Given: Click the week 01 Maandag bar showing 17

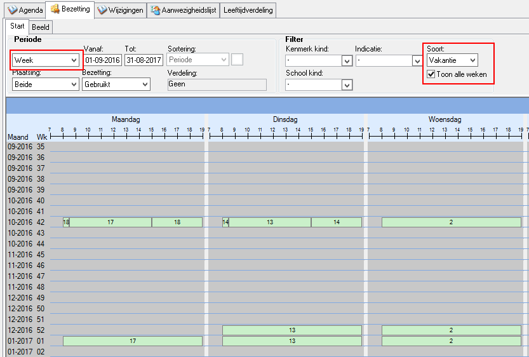Looking at the screenshot, I should [x=132, y=341].
